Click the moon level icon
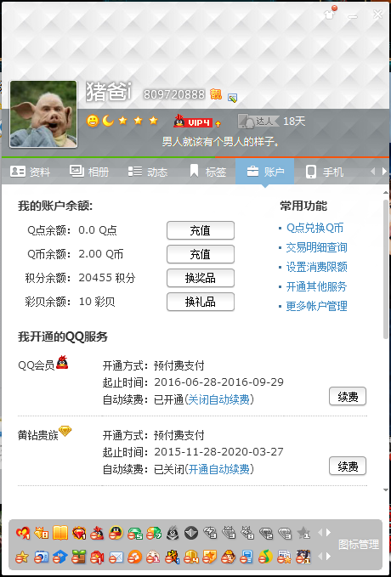Image resolution: width=391 pixels, height=577 pixels. tap(108, 121)
